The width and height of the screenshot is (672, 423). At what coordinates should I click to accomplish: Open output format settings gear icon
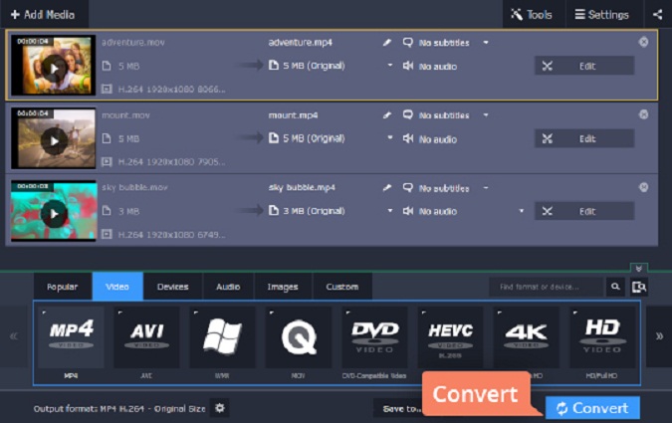pyautogui.click(x=220, y=408)
